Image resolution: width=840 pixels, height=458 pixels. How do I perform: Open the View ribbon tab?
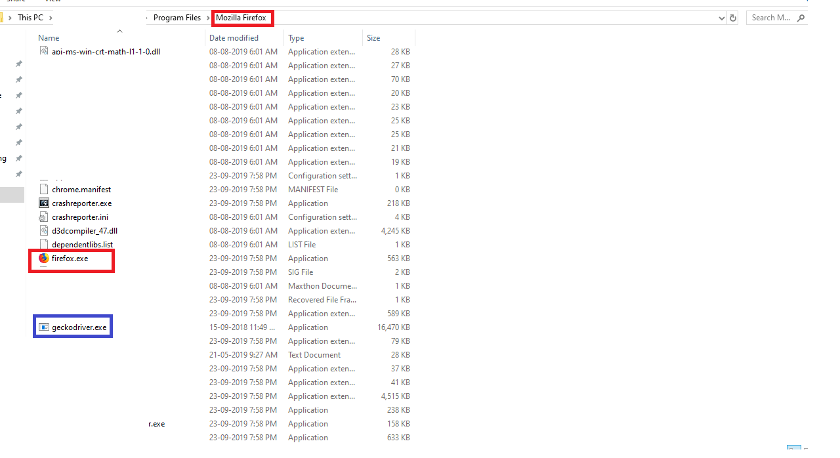coord(53,2)
